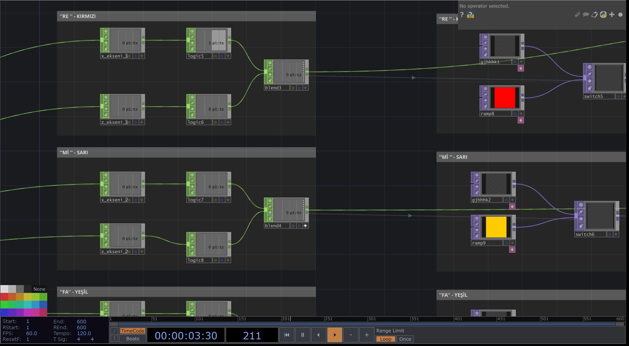This screenshot has height=346, width=629.
Task: Open the copy parameters clipboard icon
Action: (x=594, y=14)
